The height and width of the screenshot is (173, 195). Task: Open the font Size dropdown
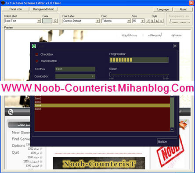click(x=143, y=21)
